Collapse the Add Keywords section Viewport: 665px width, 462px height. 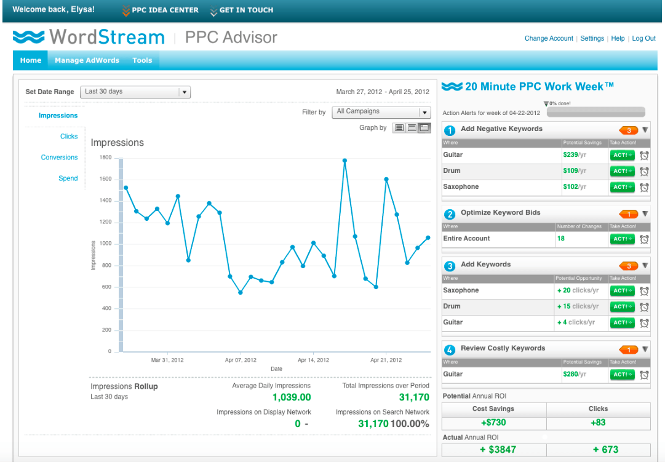[x=645, y=266]
